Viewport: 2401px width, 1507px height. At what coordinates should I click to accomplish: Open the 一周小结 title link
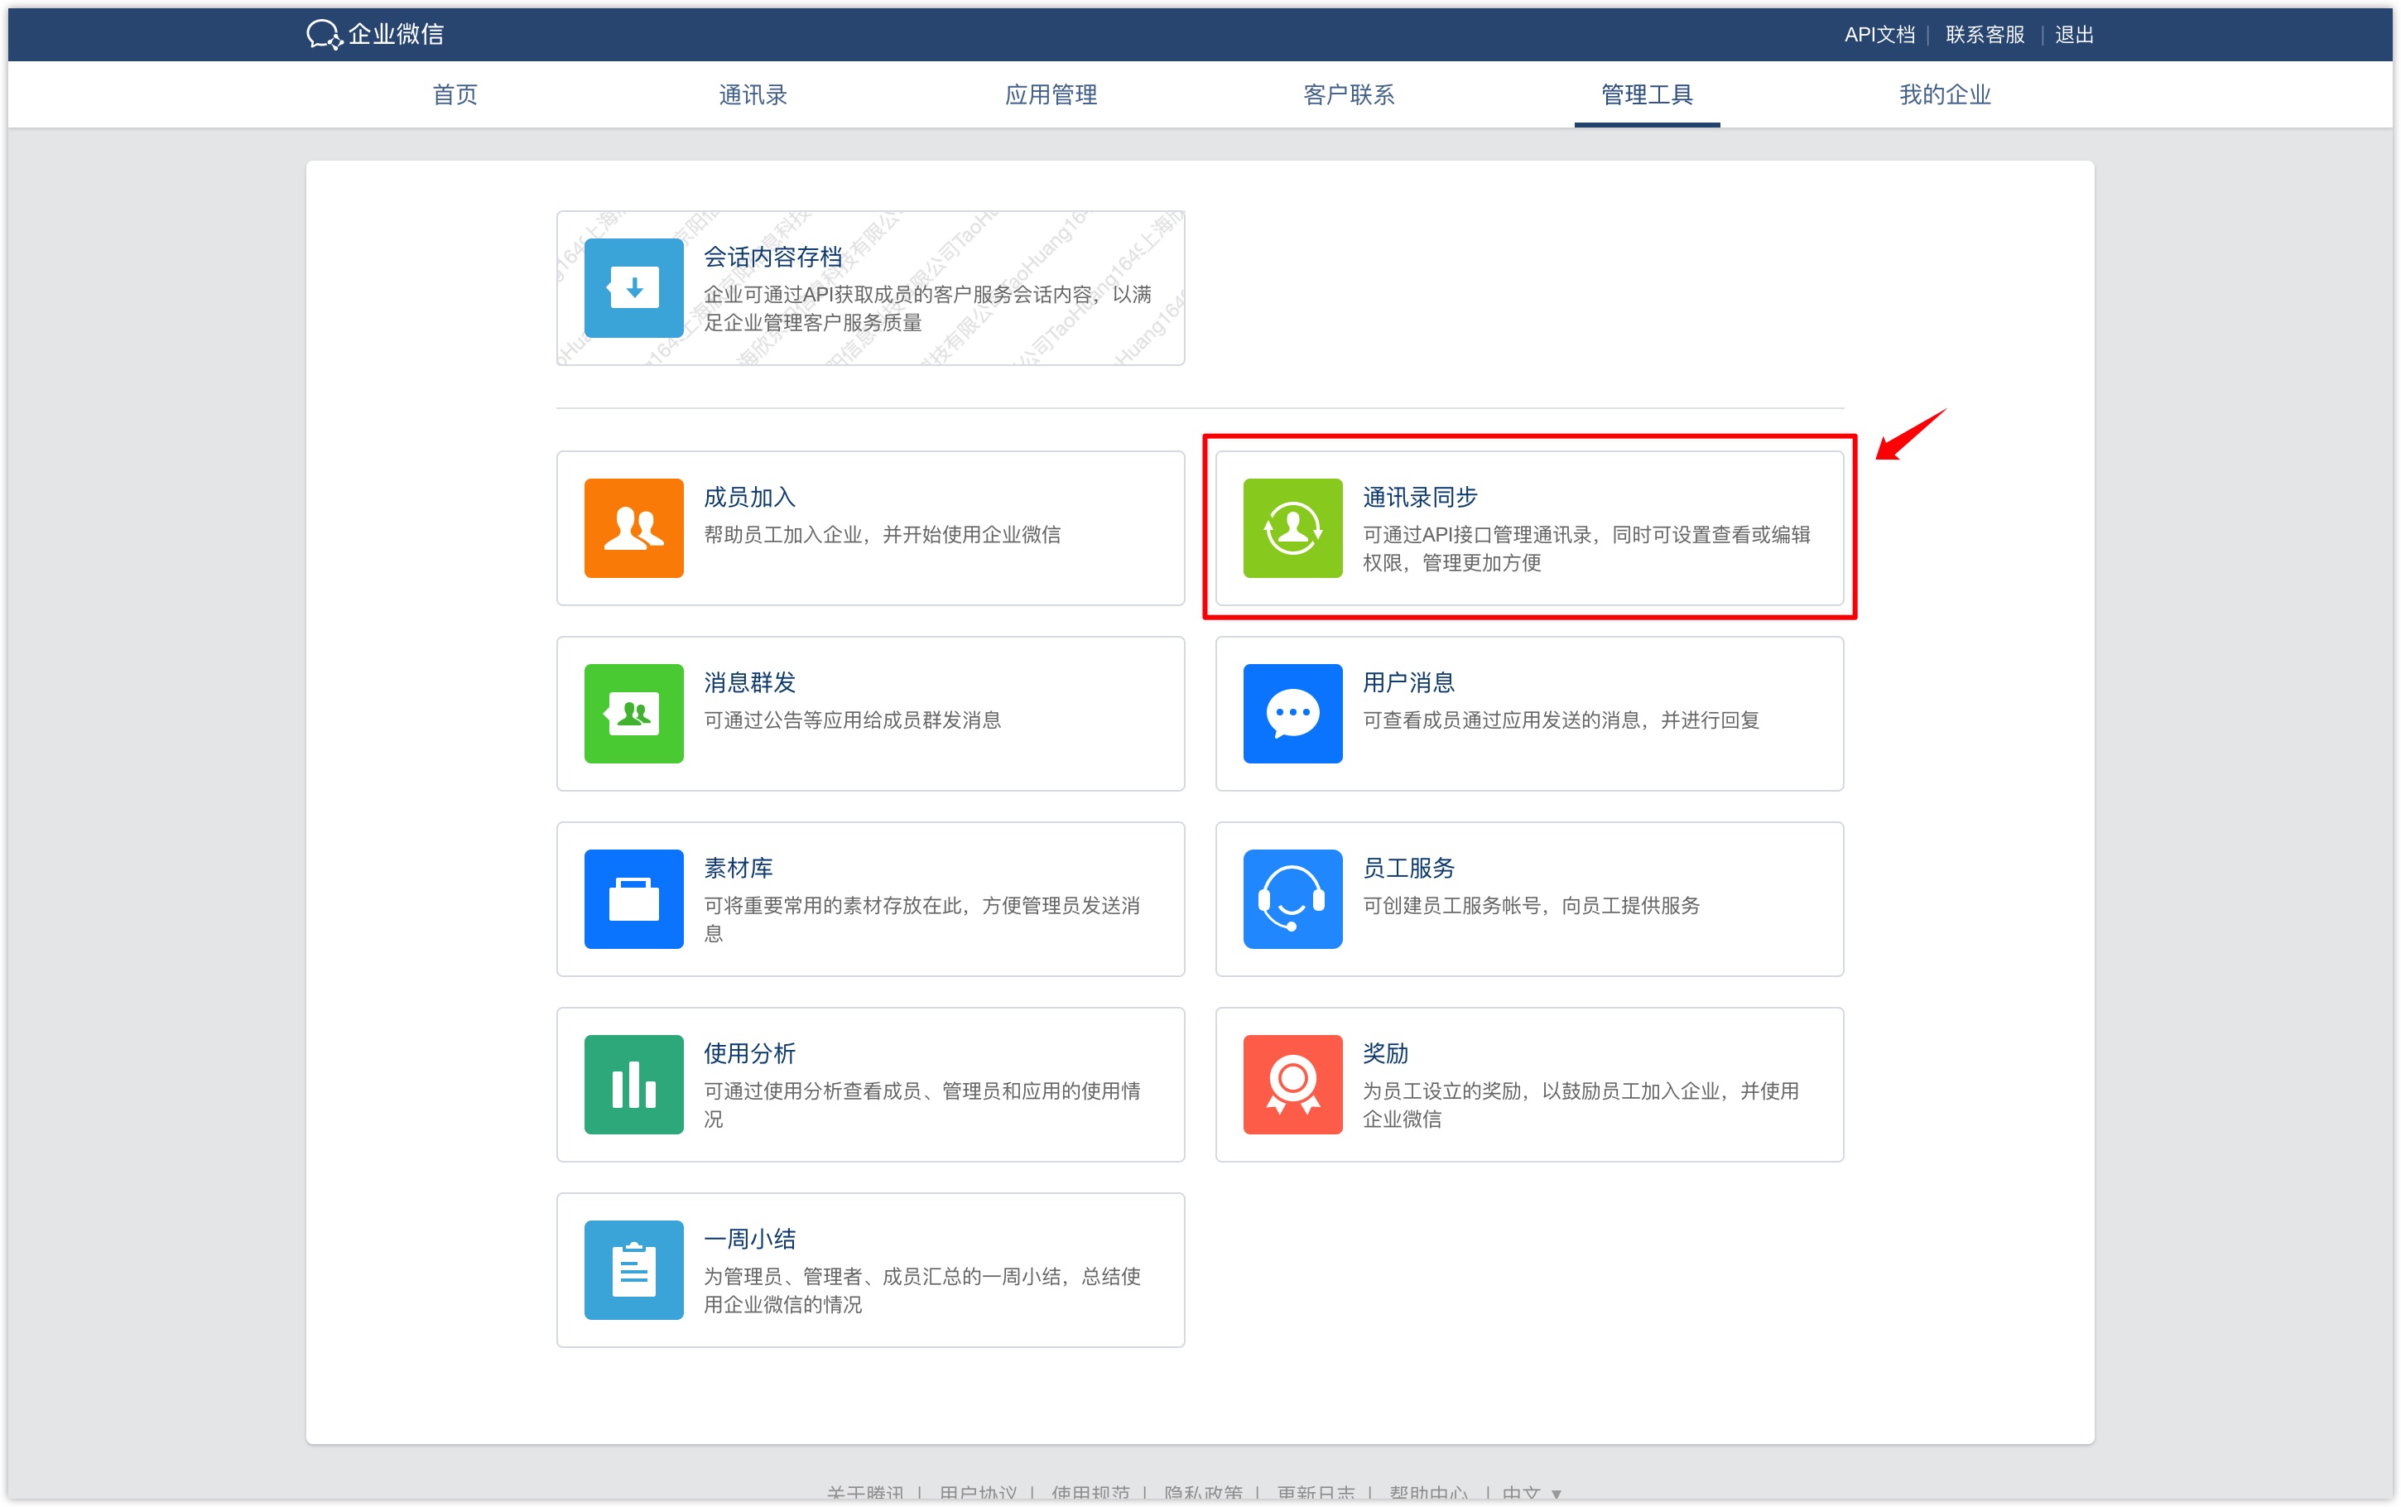[749, 1239]
